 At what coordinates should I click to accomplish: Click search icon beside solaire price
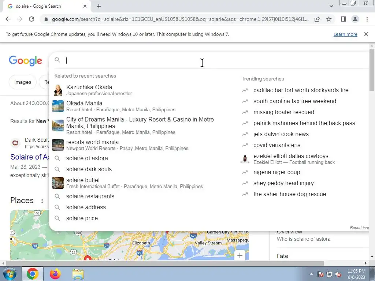pyautogui.click(x=57, y=218)
